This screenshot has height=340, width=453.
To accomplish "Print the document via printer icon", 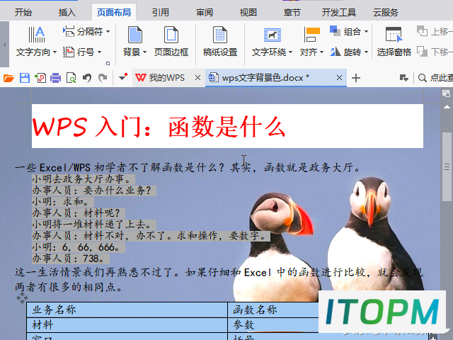I will [x=55, y=78].
